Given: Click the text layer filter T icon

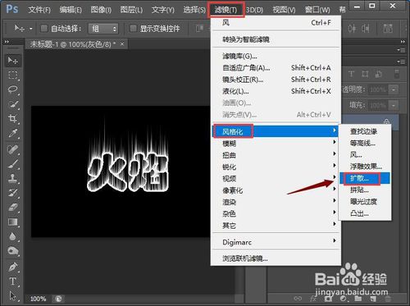Looking at the screenshot, I should (352, 74).
